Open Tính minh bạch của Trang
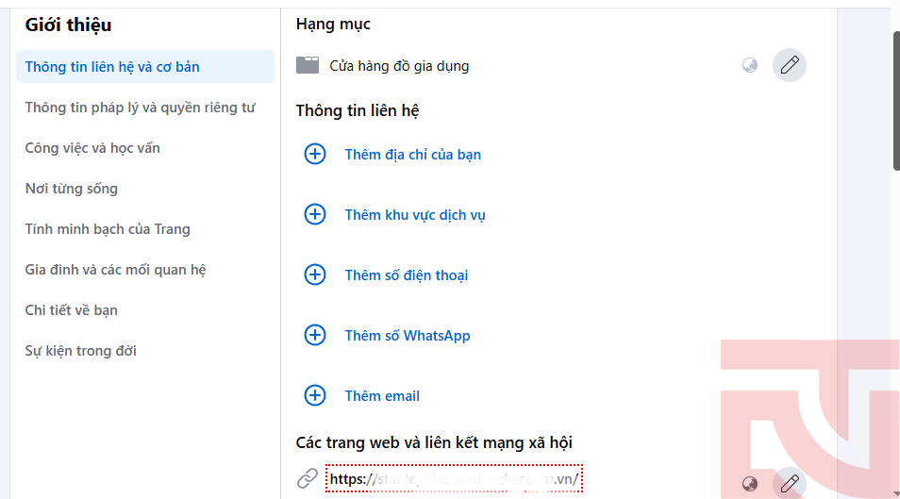 point(108,229)
